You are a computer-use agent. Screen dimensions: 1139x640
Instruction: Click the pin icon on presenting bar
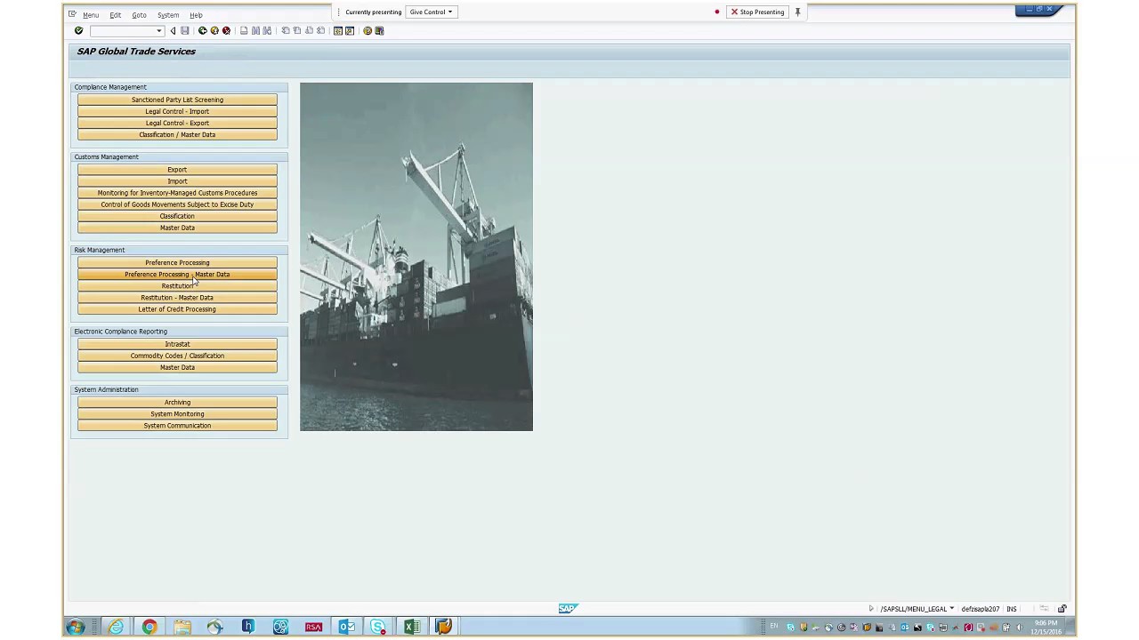pos(797,12)
